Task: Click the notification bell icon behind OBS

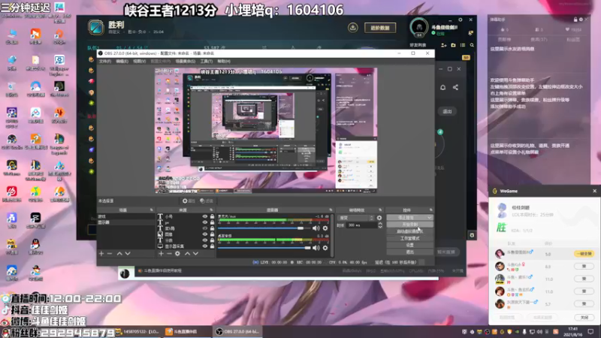Action: tap(442, 87)
